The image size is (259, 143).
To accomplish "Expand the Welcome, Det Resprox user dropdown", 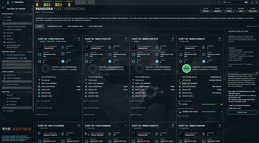I will [x=31, y=9].
